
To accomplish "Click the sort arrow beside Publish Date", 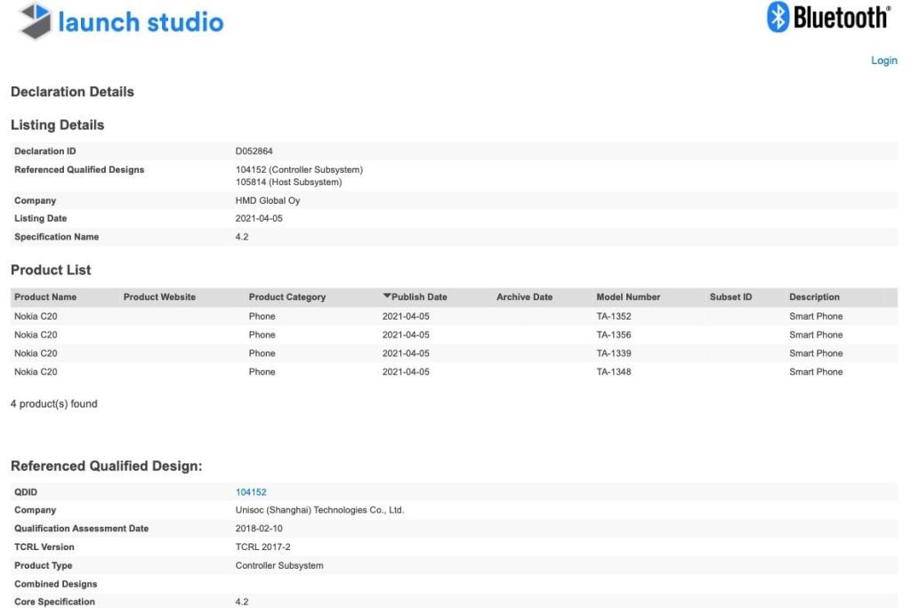I will tap(387, 296).
